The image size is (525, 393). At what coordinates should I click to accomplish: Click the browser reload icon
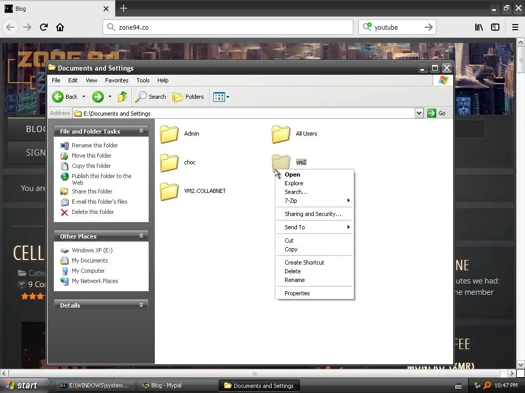click(x=44, y=27)
